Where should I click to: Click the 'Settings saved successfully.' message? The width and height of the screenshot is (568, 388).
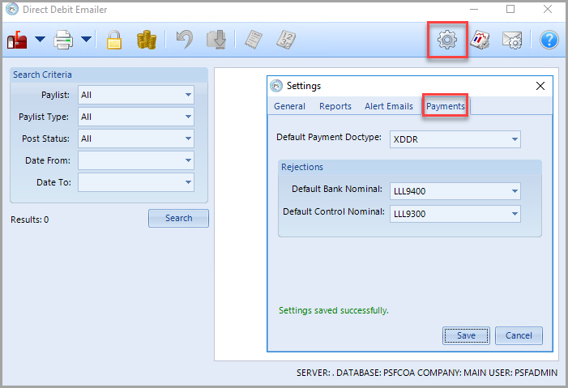(333, 310)
